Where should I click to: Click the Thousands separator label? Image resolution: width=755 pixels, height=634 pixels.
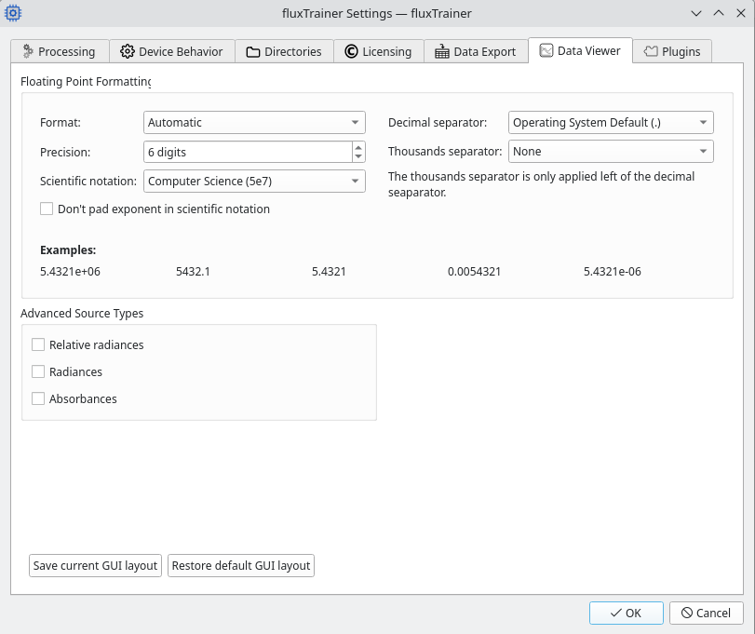pyautogui.click(x=445, y=151)
